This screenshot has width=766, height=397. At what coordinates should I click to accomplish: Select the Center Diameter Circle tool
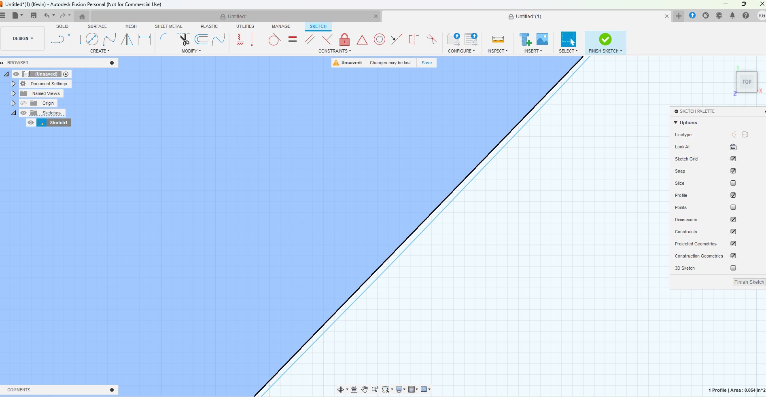[92, 39]
